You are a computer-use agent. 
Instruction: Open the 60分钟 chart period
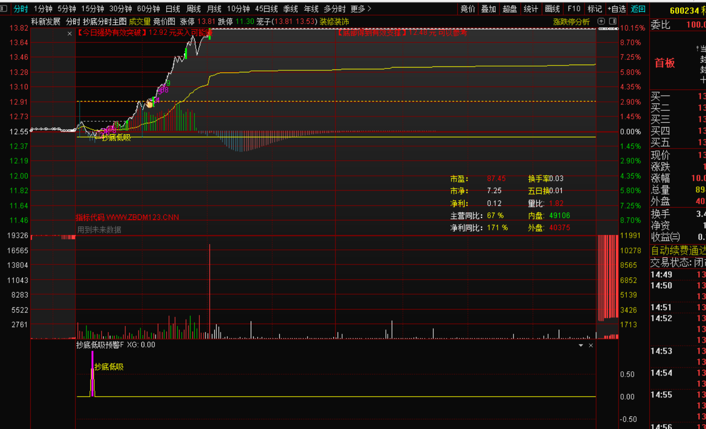148,9
